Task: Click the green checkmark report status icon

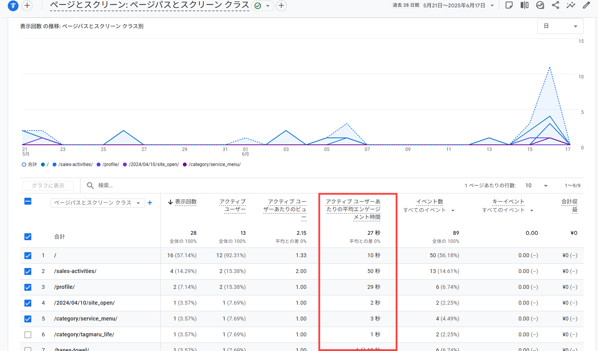Action: [258, 6]
